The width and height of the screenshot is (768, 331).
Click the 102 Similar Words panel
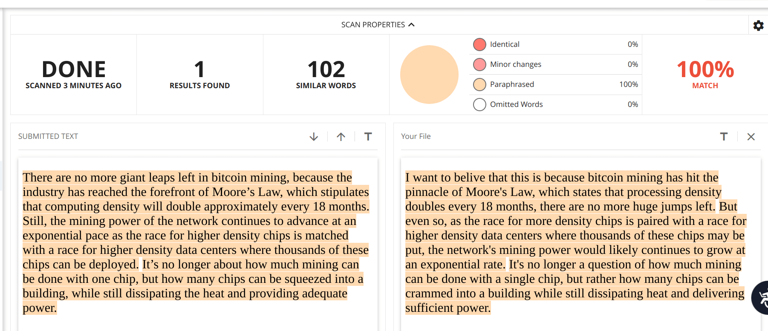click(326, 75)
